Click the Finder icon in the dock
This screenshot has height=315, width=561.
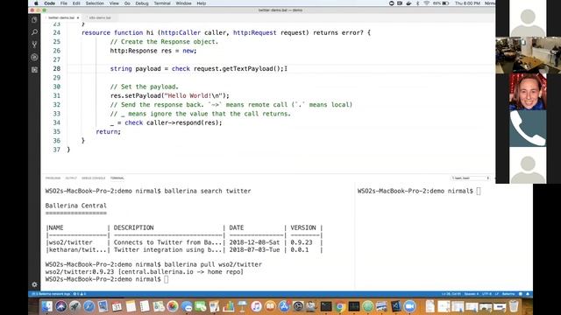click(46, 306)
